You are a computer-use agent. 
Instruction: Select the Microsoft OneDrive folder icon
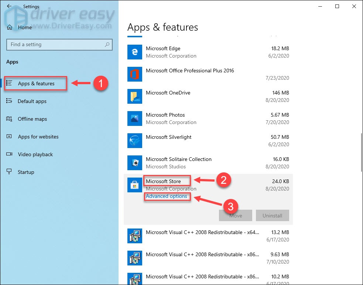pyautogui.click(x=135, y=96)
